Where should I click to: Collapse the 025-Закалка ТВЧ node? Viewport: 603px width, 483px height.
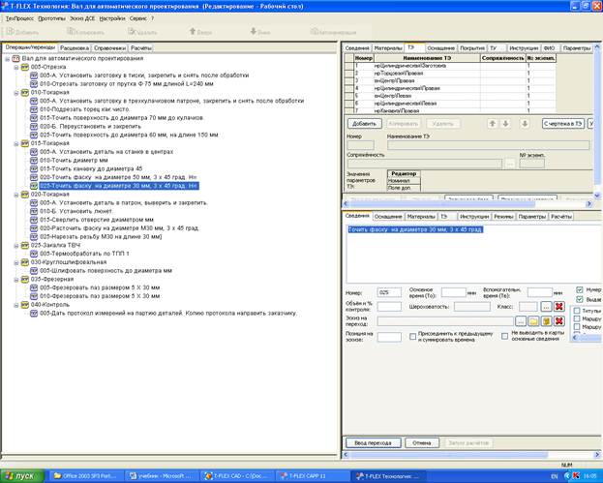[16, 245]
